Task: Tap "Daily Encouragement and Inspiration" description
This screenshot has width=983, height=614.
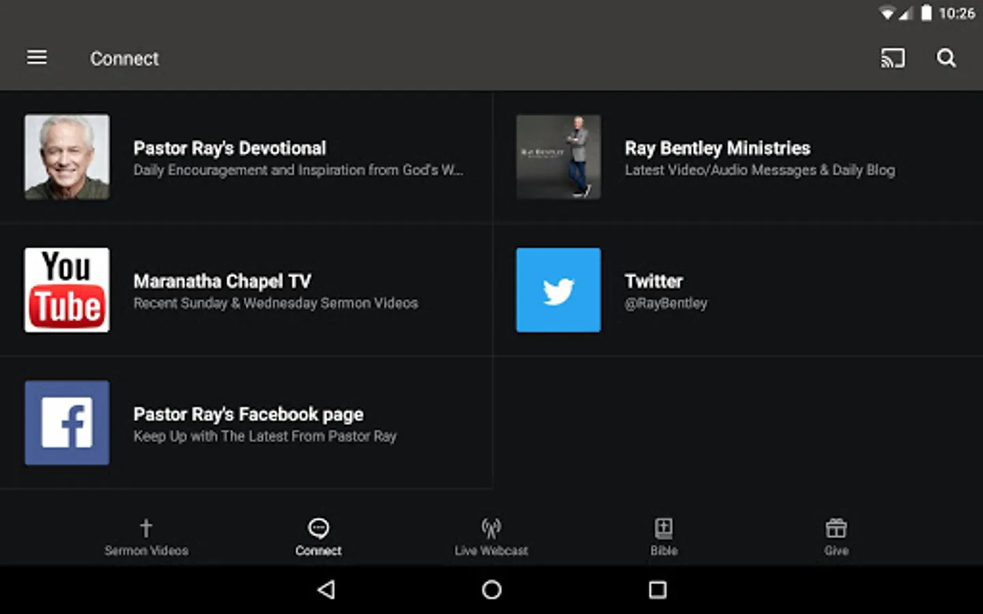Action: 298,170
